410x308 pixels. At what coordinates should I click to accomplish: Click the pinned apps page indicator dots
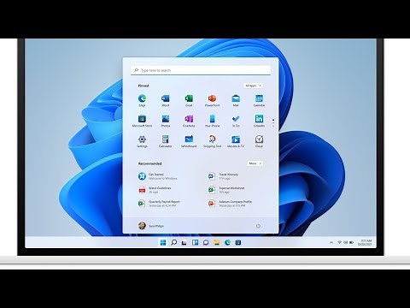point(273,123)
